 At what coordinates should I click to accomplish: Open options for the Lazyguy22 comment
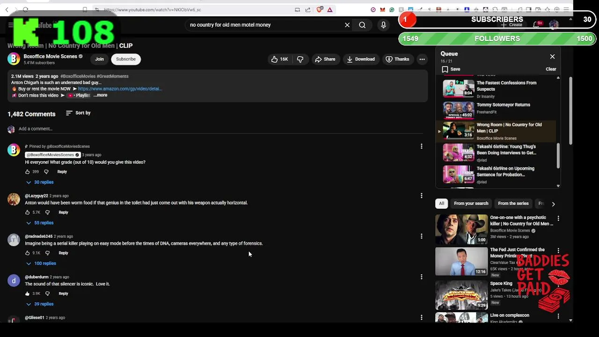tap(421, 196)
